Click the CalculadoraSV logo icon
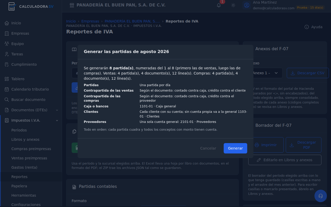The width and height of the screenshot is (331, 207). click(12, 6)
